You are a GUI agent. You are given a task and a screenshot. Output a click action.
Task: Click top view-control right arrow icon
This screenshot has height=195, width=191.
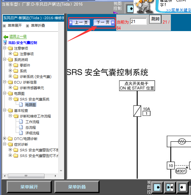[x=130, y=9]
